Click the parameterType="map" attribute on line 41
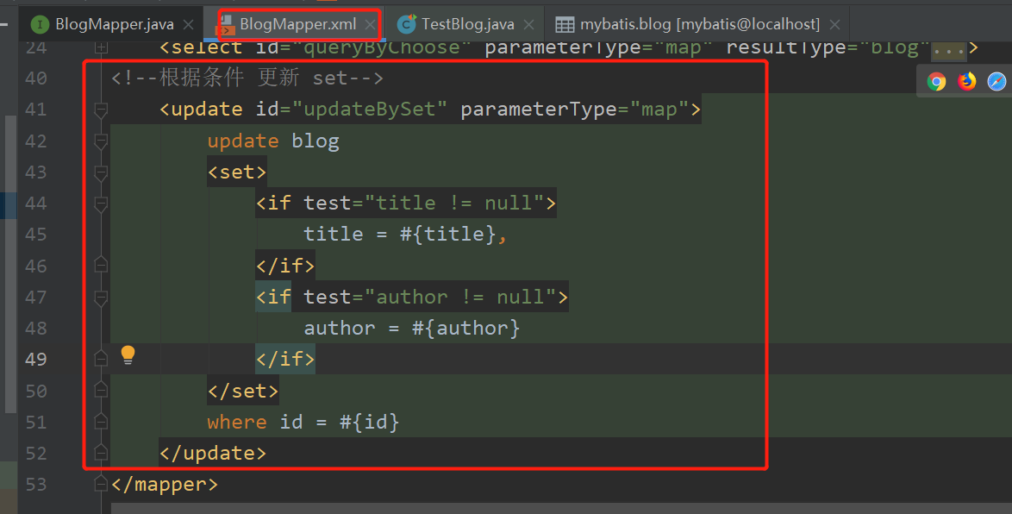The width and height of the screenshot is (1012, 514). 574,110
